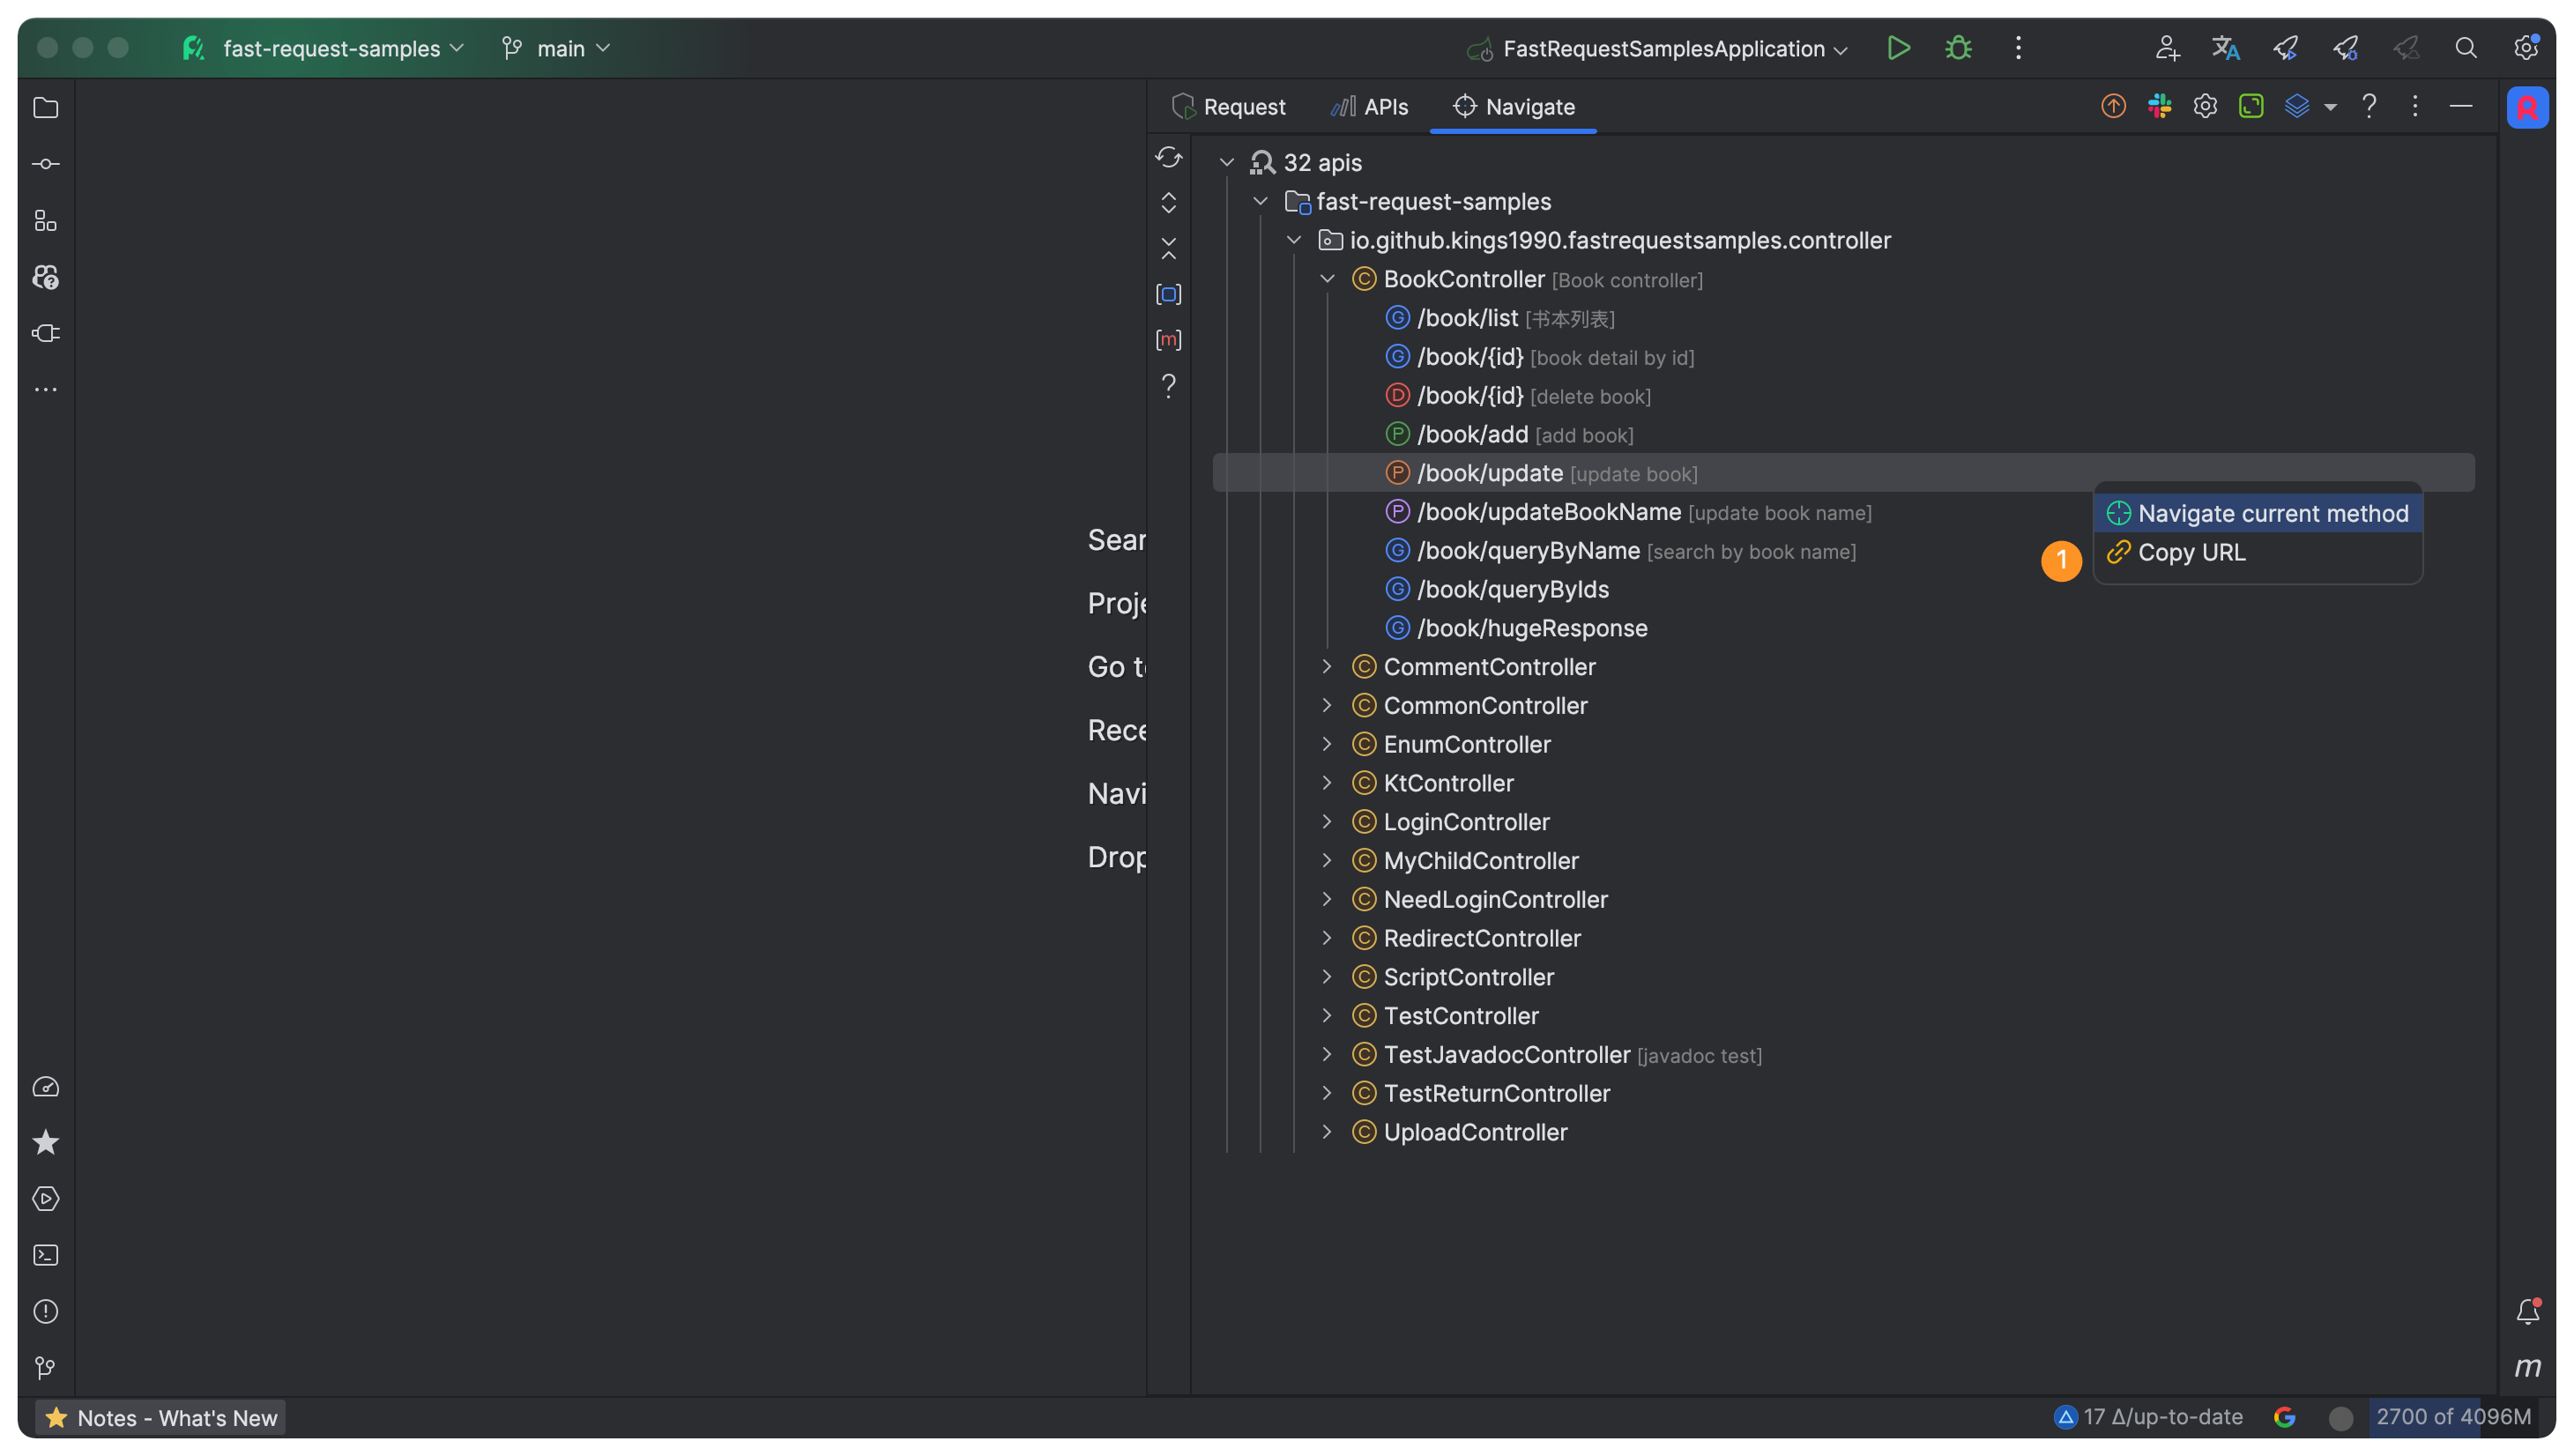Screen dimensions: 2574x1456
Task: Collapse the BookController tree node
Action: (x=1327, y=279)
